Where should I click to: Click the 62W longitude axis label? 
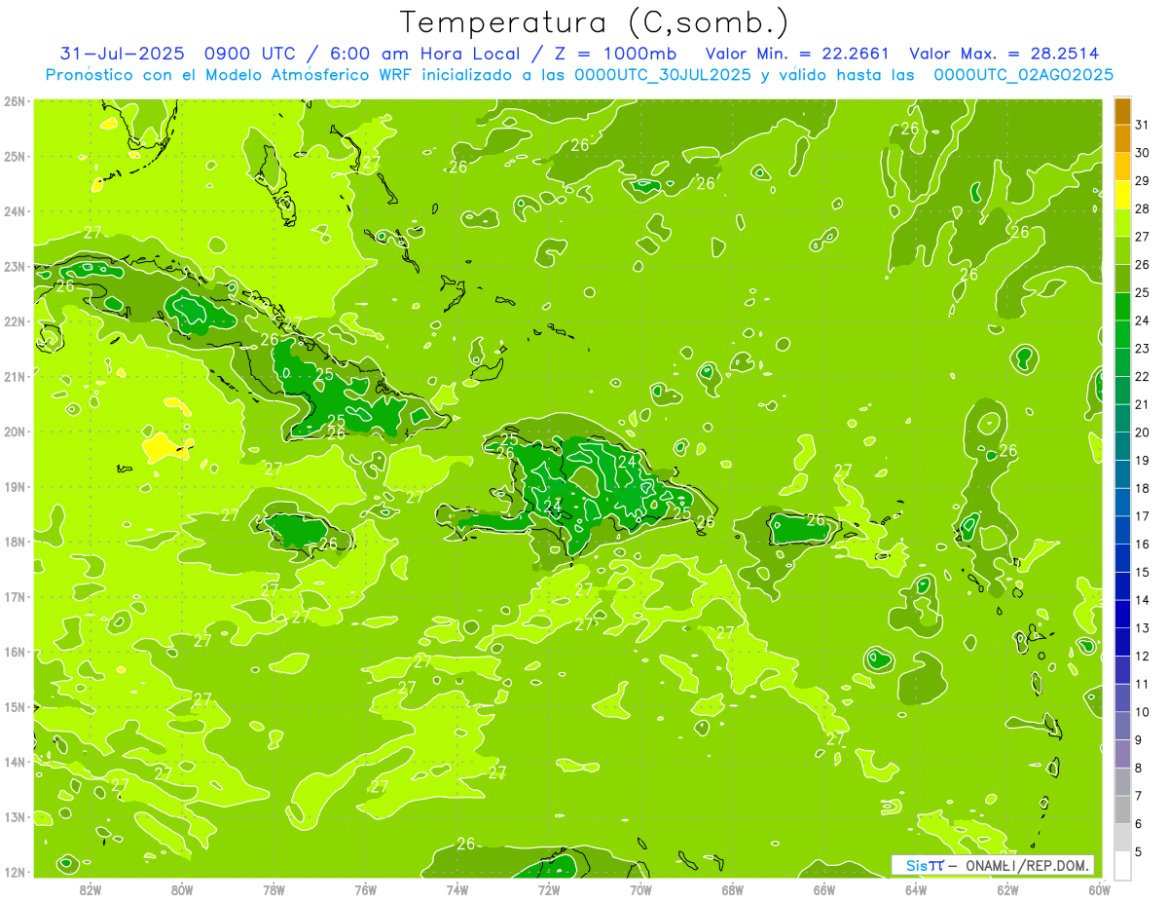tap(1007, 888)
